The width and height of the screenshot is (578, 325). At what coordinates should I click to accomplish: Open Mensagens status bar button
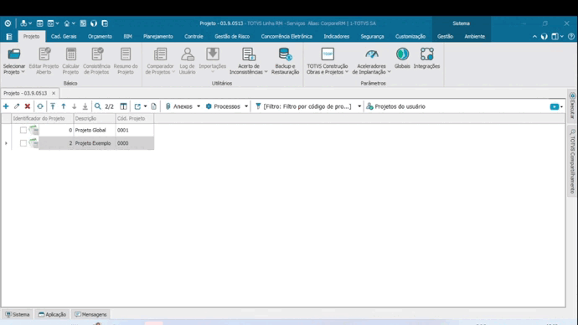(x=90, y=314)
